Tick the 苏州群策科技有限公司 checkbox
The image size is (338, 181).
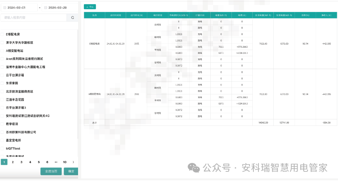[x=2, y=132]
